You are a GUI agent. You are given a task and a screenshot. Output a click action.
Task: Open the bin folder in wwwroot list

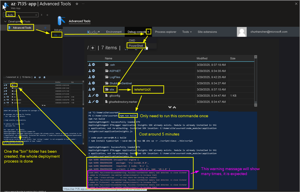coord(15,85)
